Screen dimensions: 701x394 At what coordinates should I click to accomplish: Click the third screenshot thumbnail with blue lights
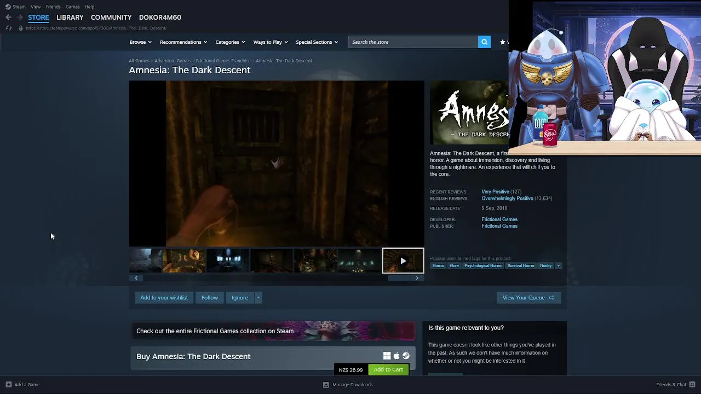pyautogui.click(x=228, y=261)
